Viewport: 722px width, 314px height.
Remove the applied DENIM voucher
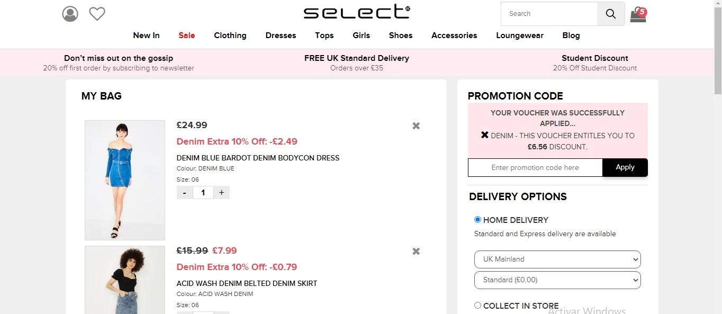point(485,135)
